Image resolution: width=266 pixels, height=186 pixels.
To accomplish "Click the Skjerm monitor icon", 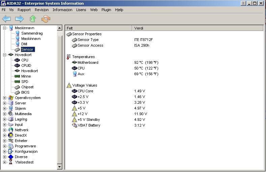I will pyautogui.click(x=11, y=108).
